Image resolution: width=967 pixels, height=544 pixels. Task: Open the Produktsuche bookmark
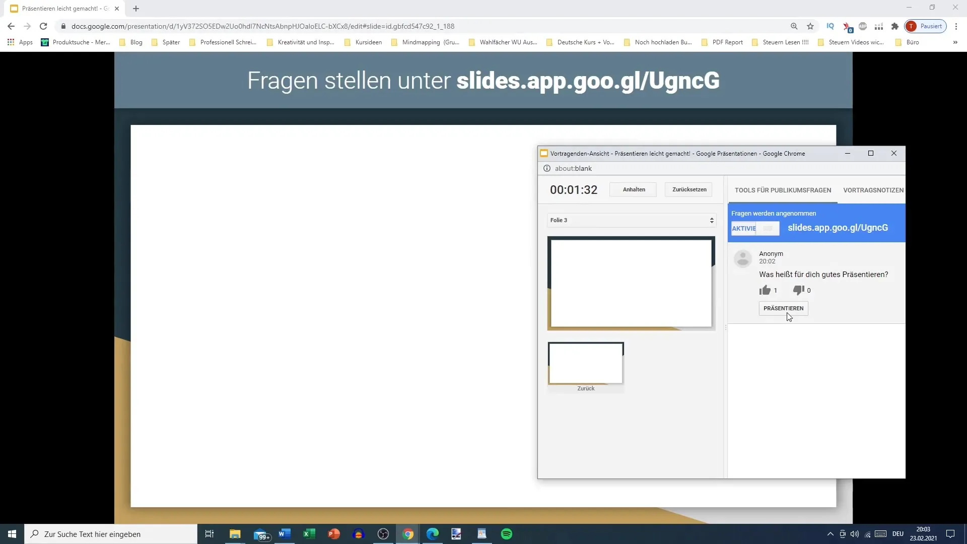(76, 42)
